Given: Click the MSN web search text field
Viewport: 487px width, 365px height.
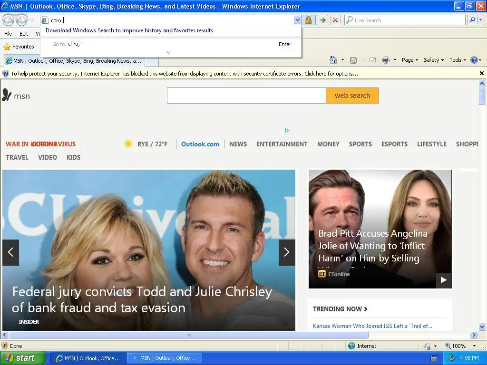Looking at the screenshot, I should (x=247, y=96).
